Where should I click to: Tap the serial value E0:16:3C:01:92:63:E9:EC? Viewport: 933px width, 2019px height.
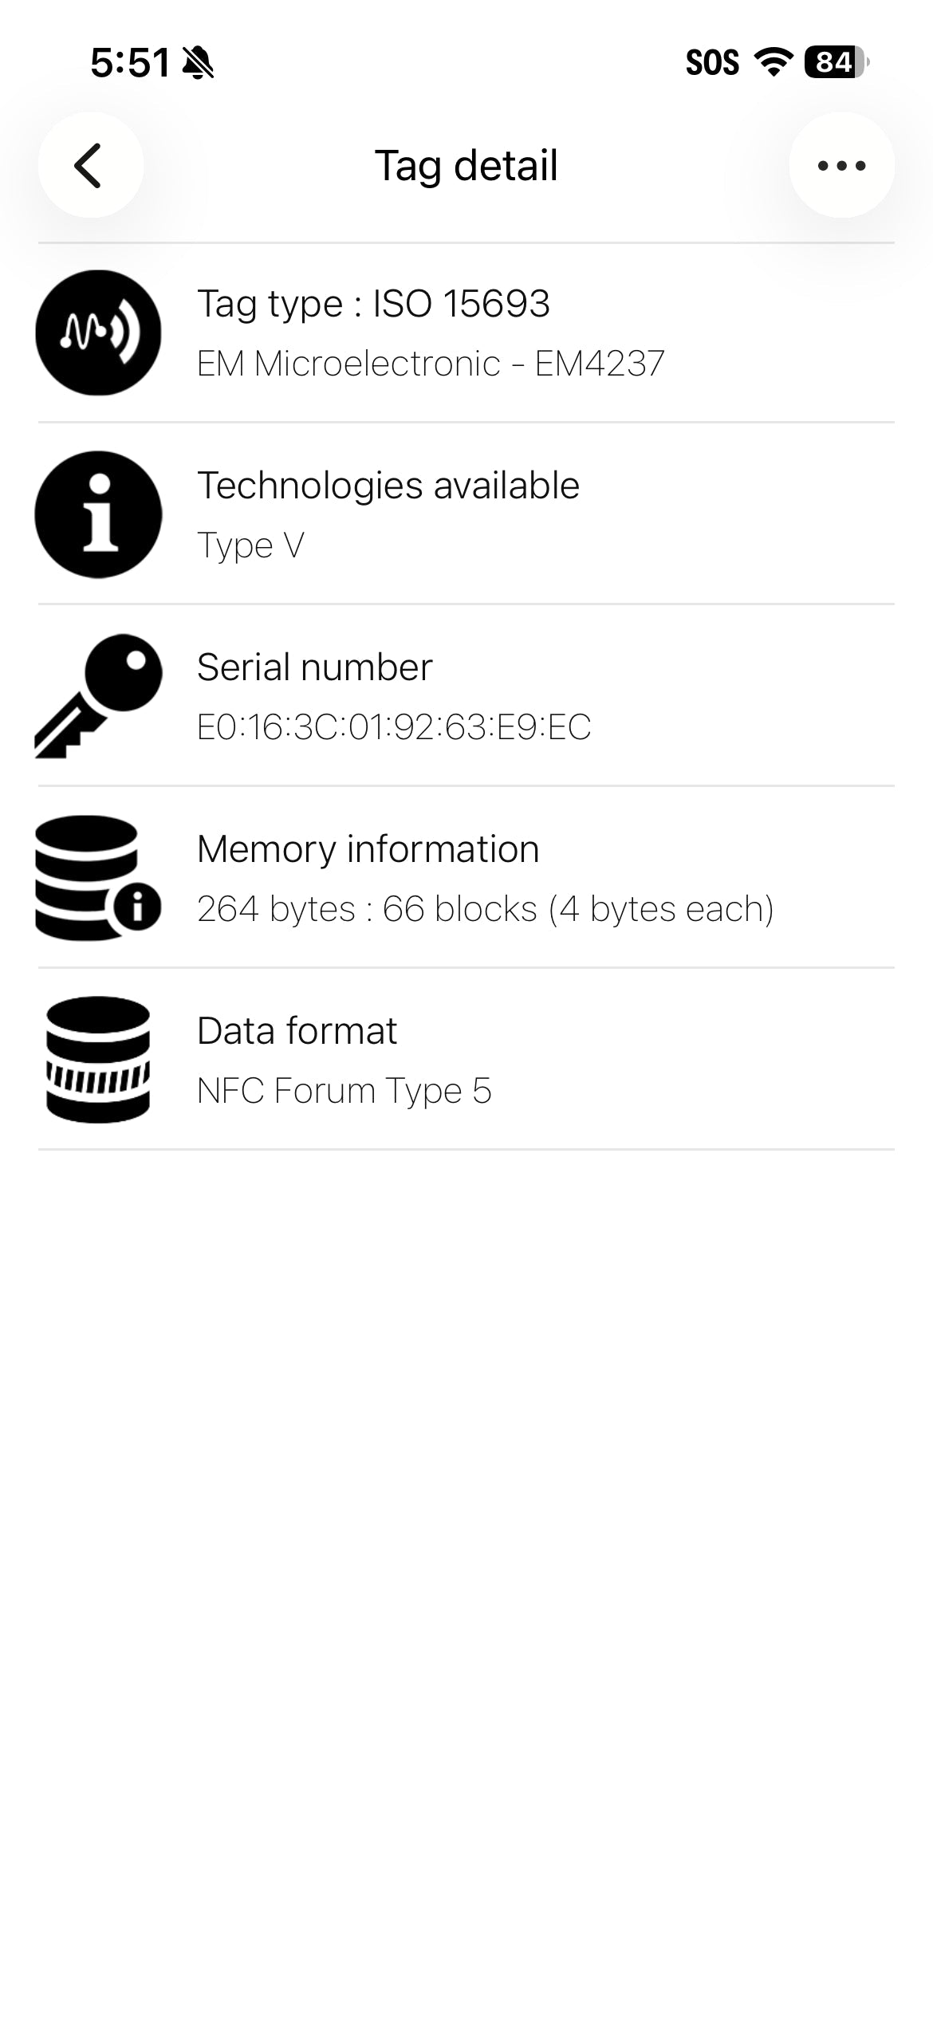coord(394,726)
